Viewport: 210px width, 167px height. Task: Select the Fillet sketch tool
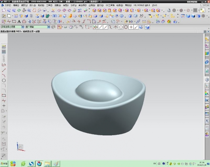(x=4, y=85)
